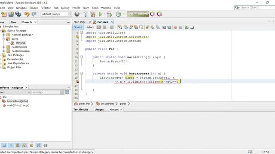Screen dimensions: 275x154
Task: Click the Comment icon in editor toolbar
Action: [x=187, y=27]
